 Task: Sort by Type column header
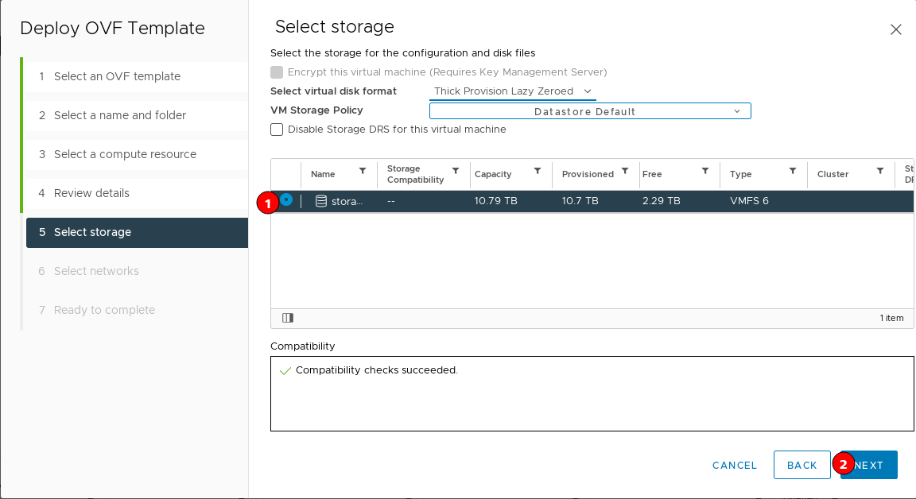tap(741, 175)
